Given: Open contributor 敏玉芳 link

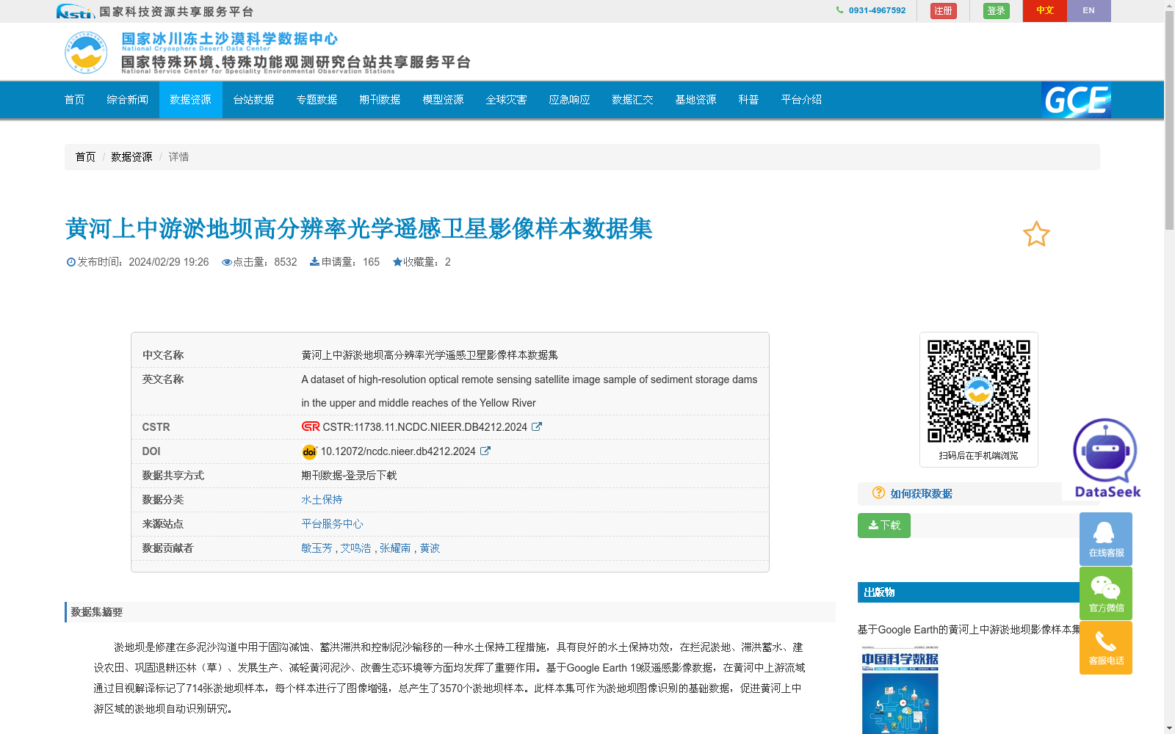Looking at the screenshot, I should click(317, 548).
